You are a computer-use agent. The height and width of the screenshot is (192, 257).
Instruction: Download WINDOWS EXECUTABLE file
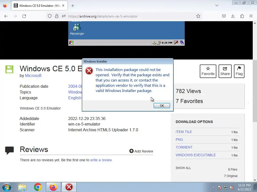point(196,155)
